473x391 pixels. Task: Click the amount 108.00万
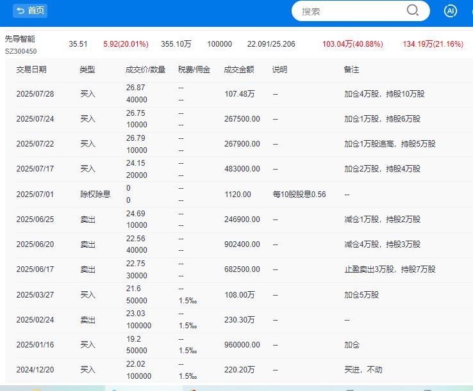[240, 295]
